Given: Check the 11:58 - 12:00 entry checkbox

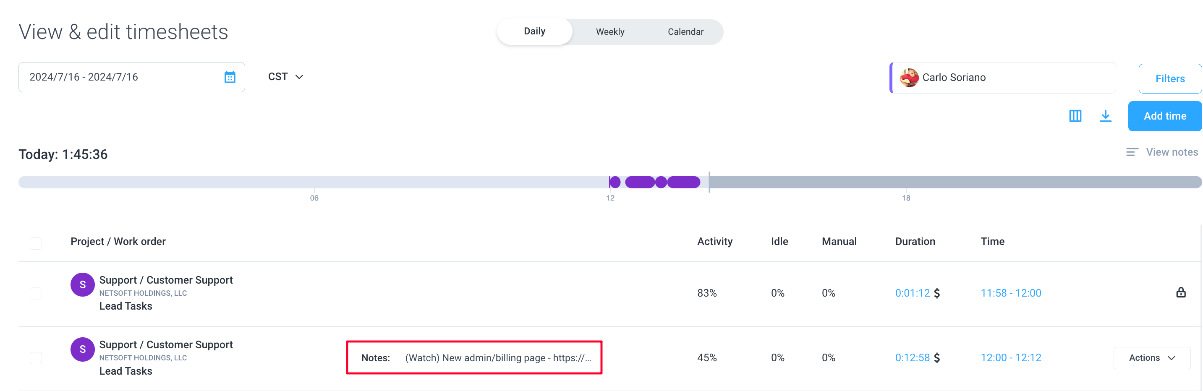Looking at the screenshot, I should pos(36,294).
